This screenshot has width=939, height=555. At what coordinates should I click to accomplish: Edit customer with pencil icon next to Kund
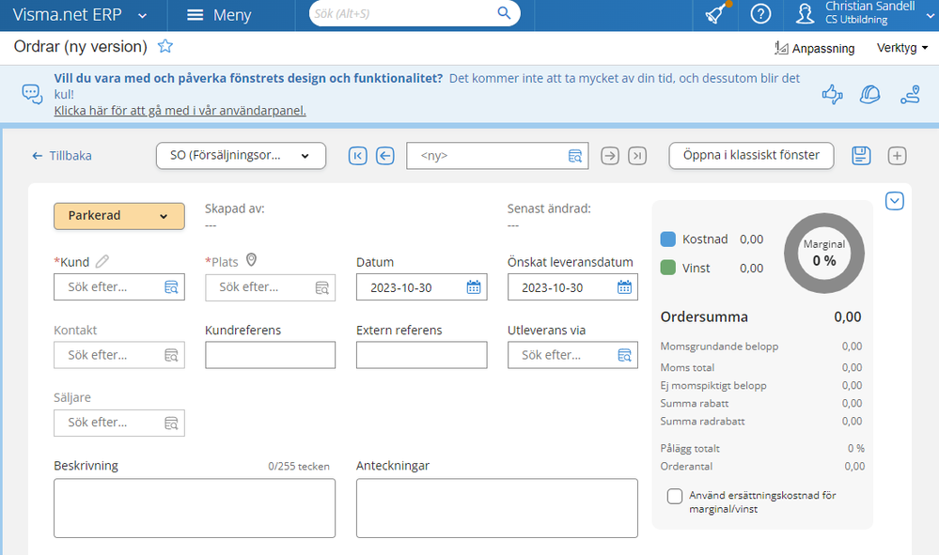pos(102,261)
